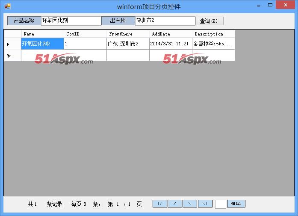This screenshot has height=216, width=298.
Task: Select the cell 环氧固化剂2
Action: pos(42,44)
